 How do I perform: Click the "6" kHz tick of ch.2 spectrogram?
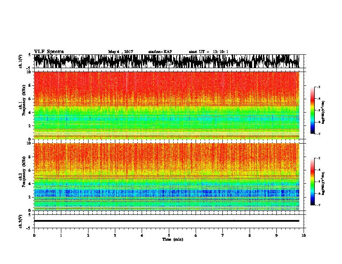pos(30,170)
